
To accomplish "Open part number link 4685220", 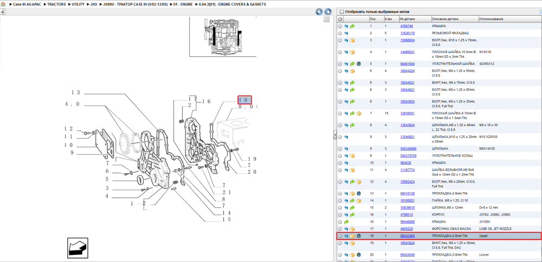I will [x=406, y=229].
